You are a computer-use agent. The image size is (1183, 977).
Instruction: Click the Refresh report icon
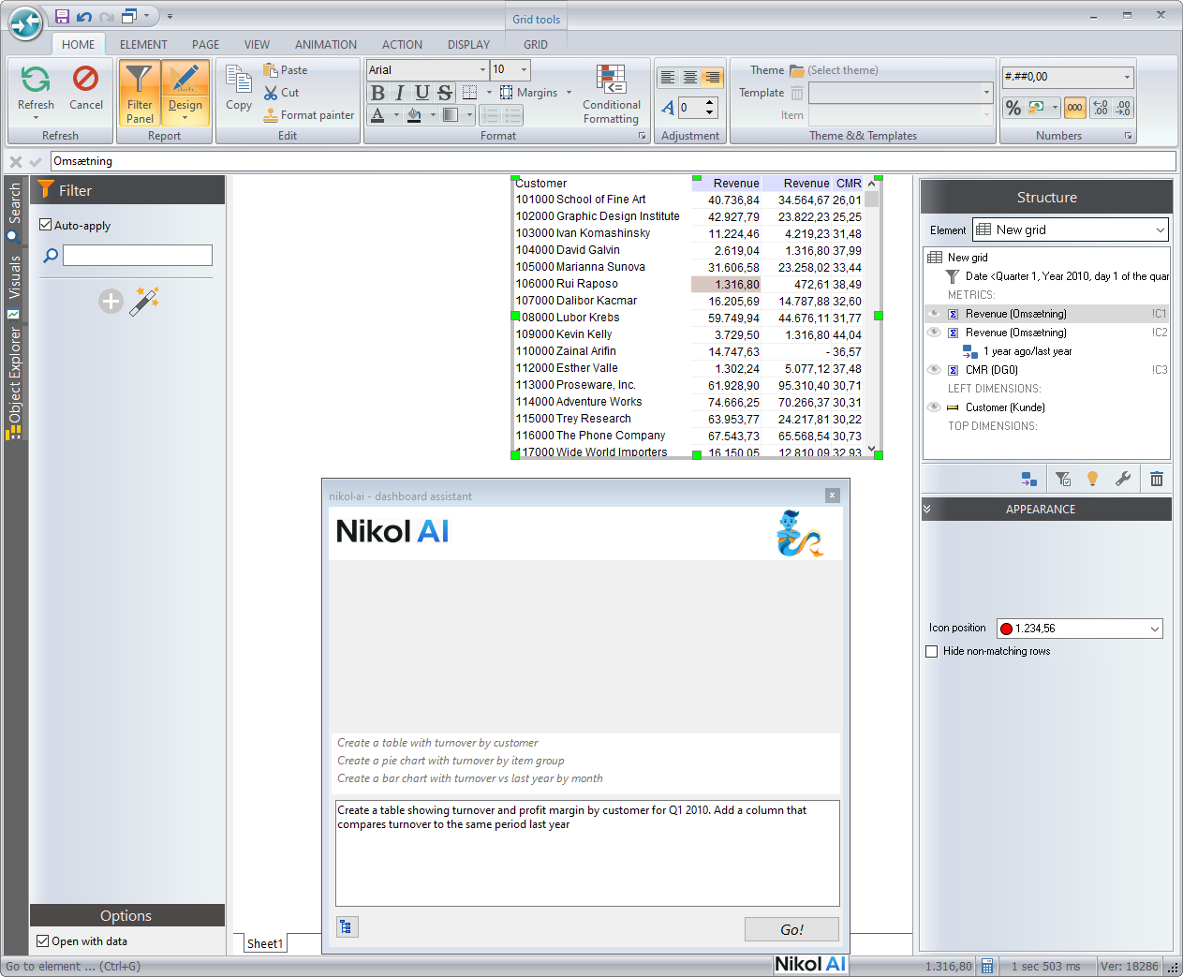[x=36, y=80]
